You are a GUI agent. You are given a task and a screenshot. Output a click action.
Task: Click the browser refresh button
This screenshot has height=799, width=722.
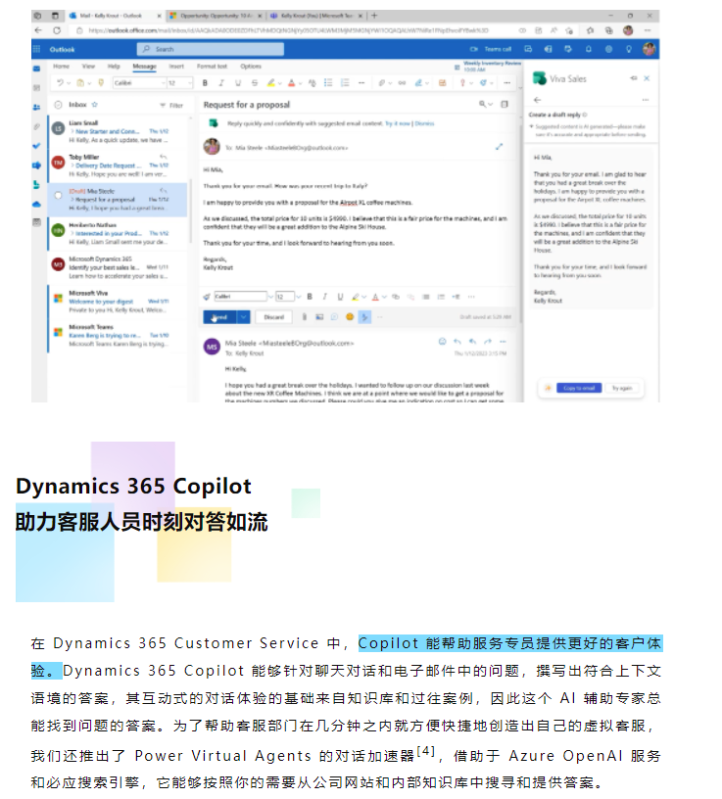57,30
